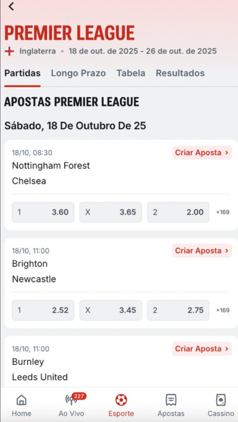This screenshot has width=238, height=422.
Task: Pick odds 2 at 2.00 for Chelsea match
Action: 178,212
